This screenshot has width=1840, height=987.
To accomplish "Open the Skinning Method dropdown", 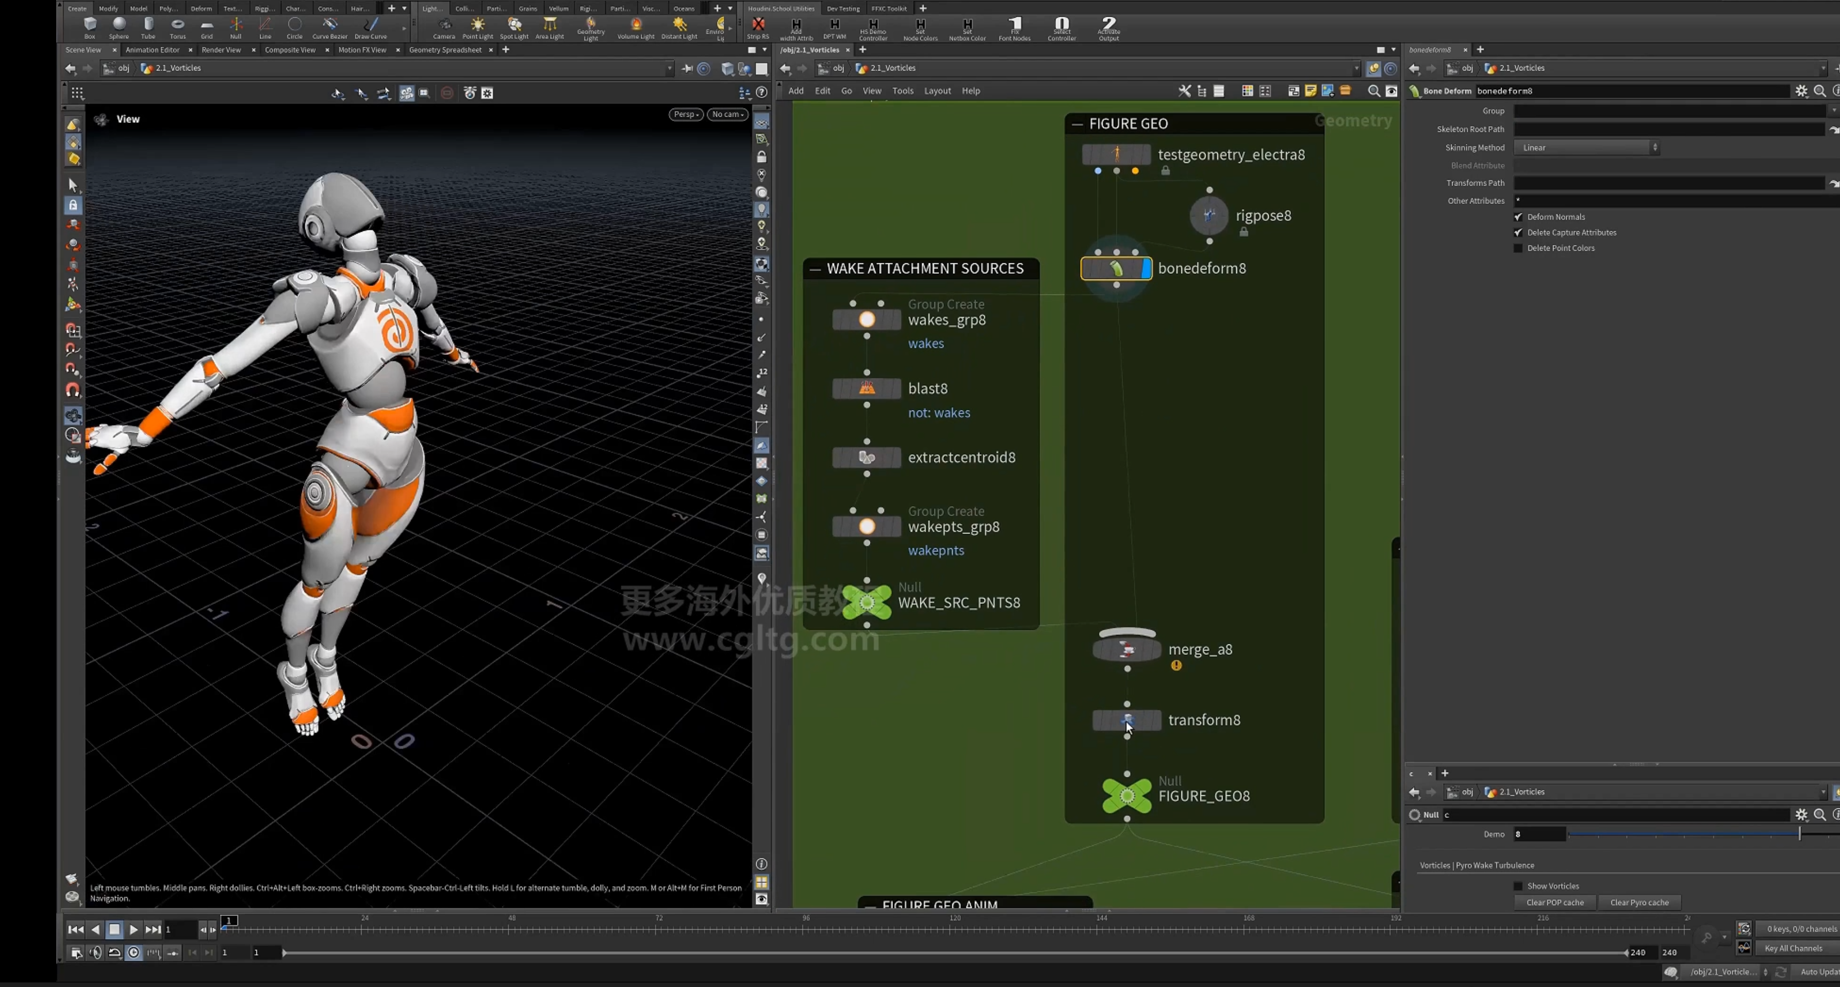I will coord(1587,148).
